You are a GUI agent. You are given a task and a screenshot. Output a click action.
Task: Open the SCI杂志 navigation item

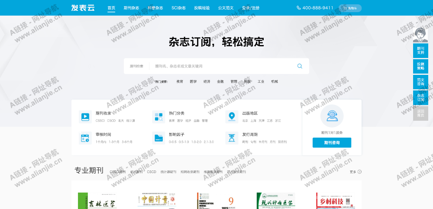click(x=178, y=8)
